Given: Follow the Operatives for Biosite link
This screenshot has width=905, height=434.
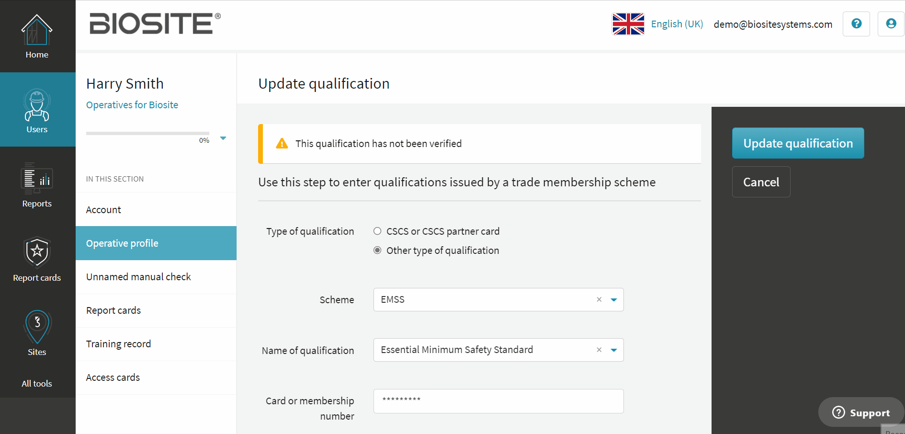Looking at the screenshot, I should [132, 105].
